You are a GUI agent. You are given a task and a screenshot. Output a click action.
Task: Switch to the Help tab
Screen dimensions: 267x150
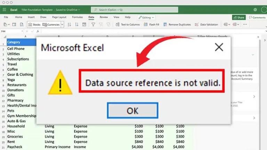point(128,17)
